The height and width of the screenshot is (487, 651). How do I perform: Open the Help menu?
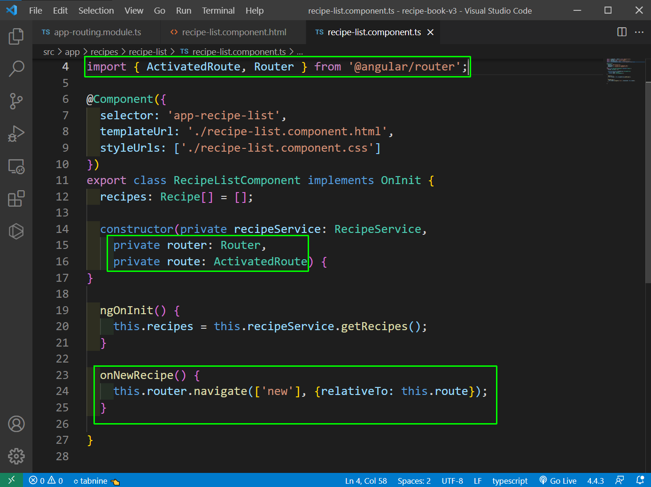255,10
